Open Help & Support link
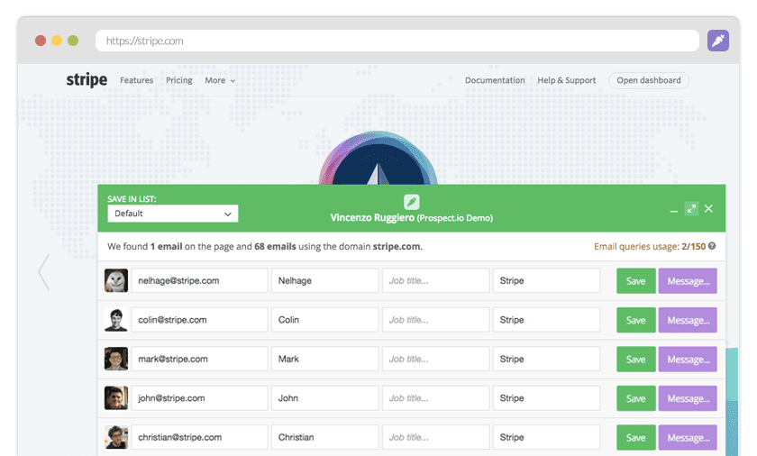Screen dimensions: 757x456 coord(567,80)
